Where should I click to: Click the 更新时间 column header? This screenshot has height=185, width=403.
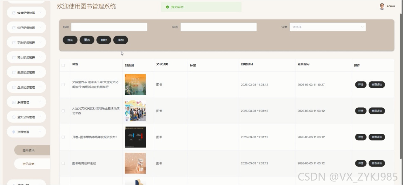303,64
